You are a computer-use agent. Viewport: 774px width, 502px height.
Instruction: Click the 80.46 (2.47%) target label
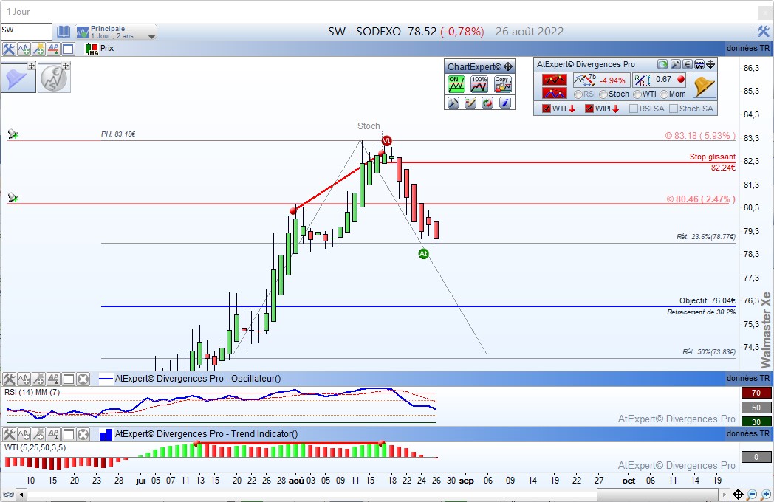pyautogui.click(x=701, y=199)
